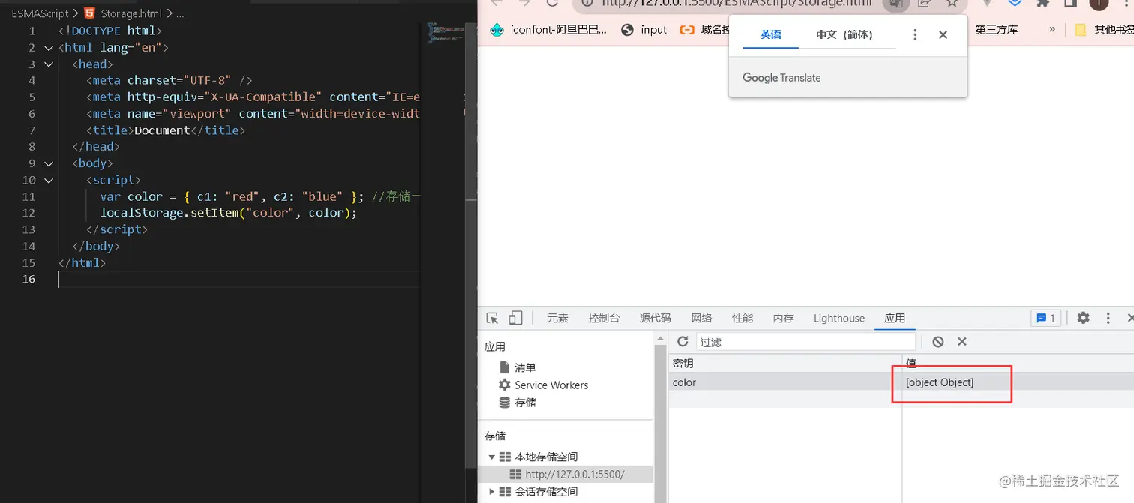Viewport: 1134px width, 503px height.
Task: Click Storage.html in the editor breadcrumb
Action: click(130, 13)
